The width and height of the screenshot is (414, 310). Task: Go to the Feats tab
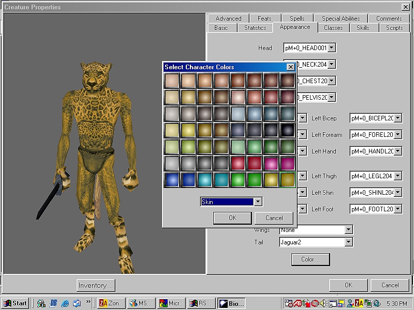[264, 19]
